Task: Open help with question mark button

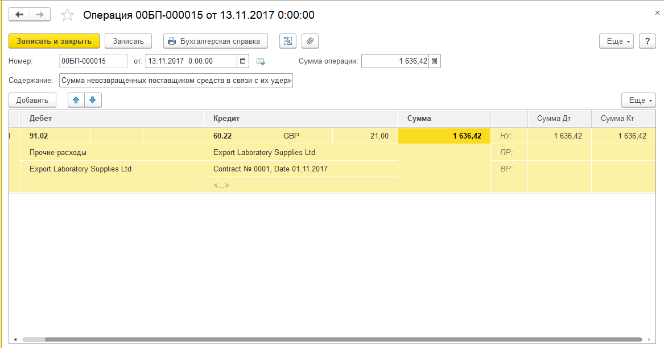Action: point(647,41)
